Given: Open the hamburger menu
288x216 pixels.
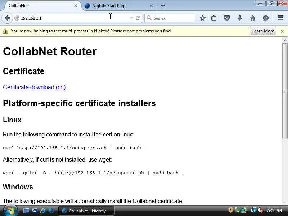Looking at the screenshot, I should 280,18.
